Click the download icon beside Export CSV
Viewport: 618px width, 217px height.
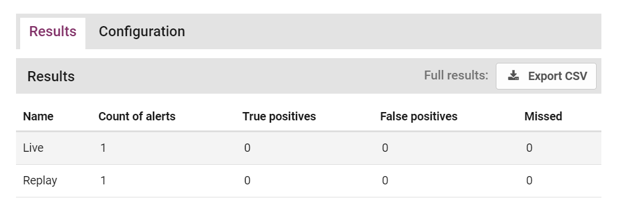tap(513, 76)
